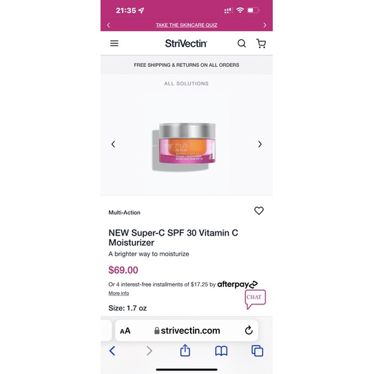
Task: Go to previous promo banner message
Action: tap(109, 25)
